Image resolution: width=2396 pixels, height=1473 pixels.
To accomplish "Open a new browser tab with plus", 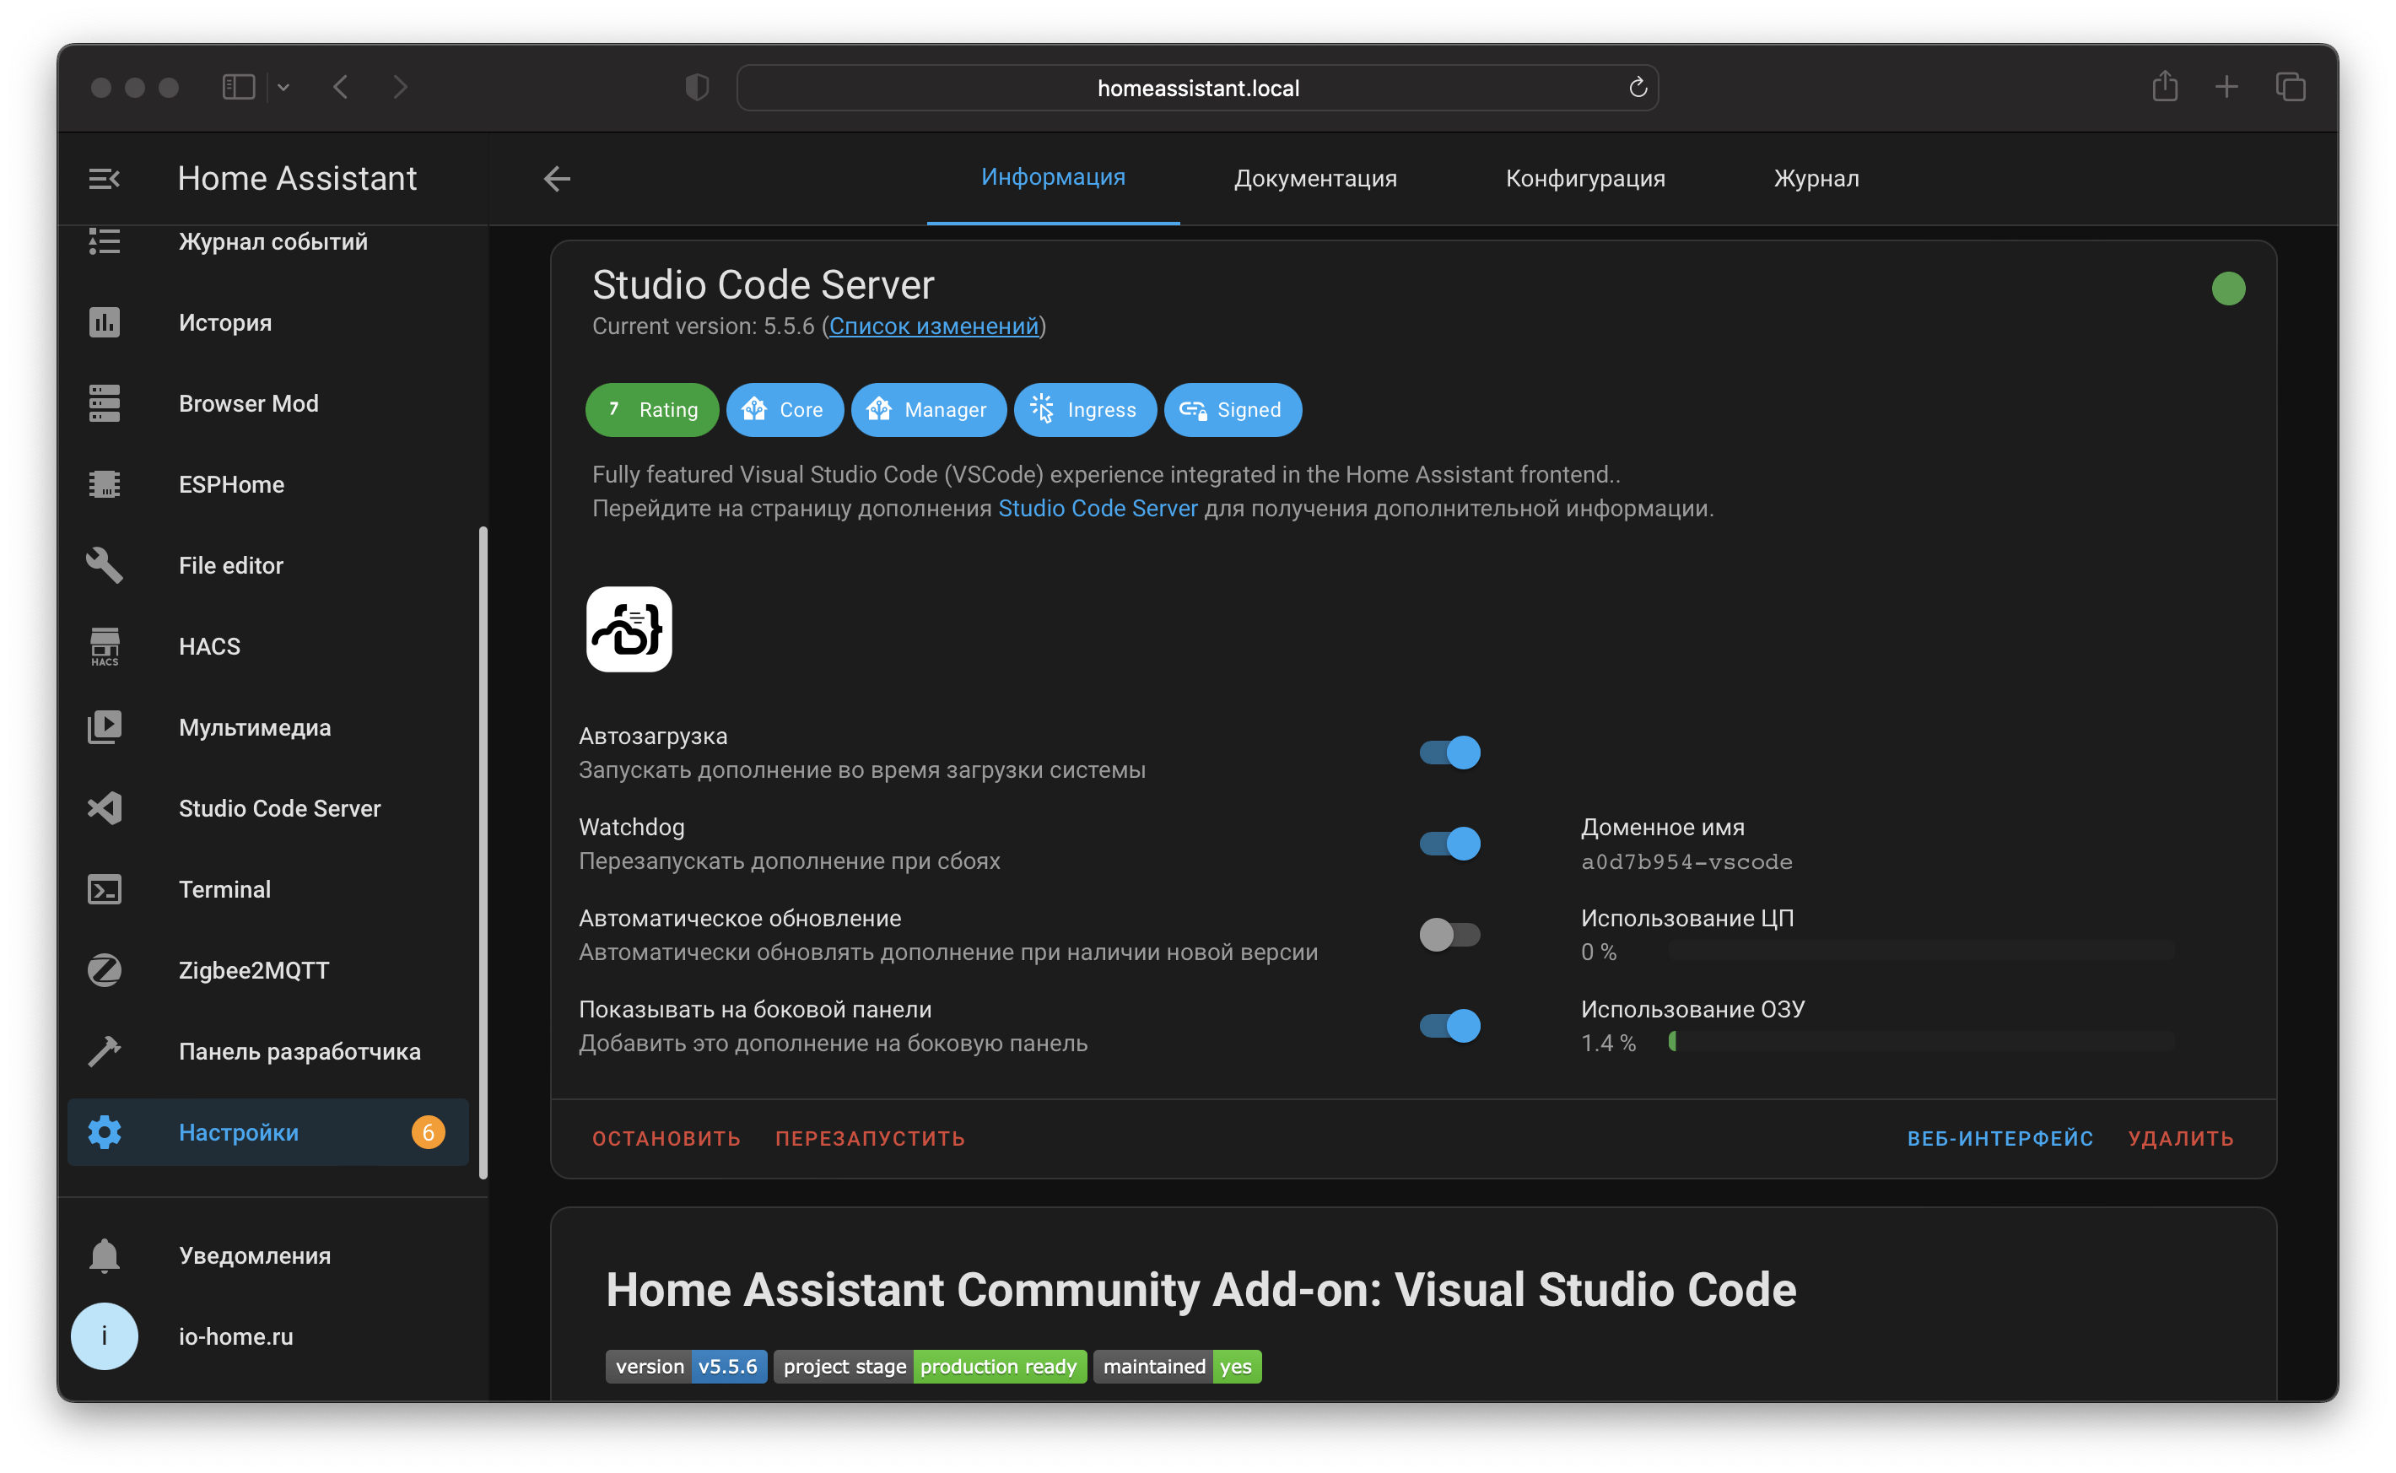I will tap(2226, 88).
